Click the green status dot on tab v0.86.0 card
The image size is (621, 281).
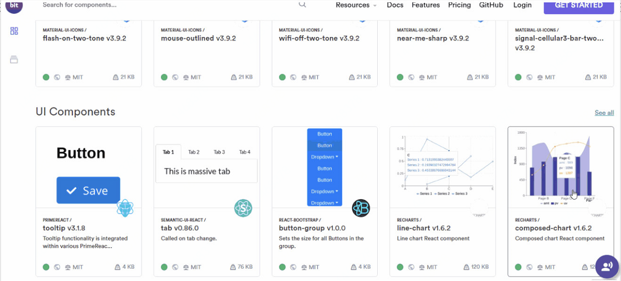point(164,267)
